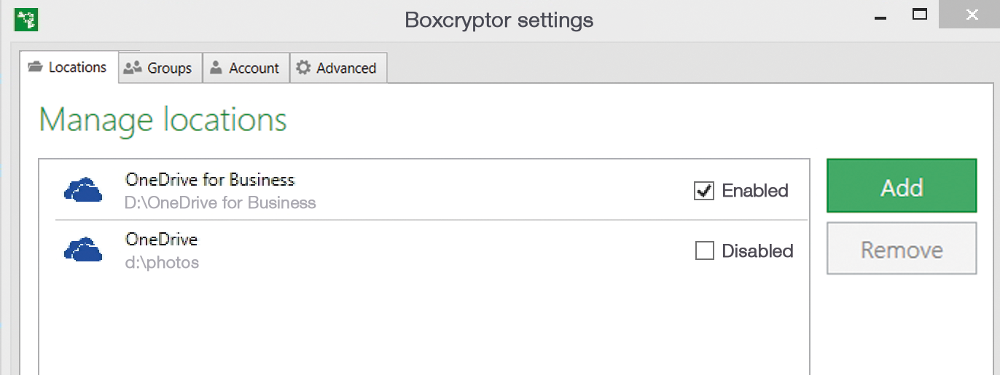Maximize the Boxcryptor settings window

tap(919, 15)
